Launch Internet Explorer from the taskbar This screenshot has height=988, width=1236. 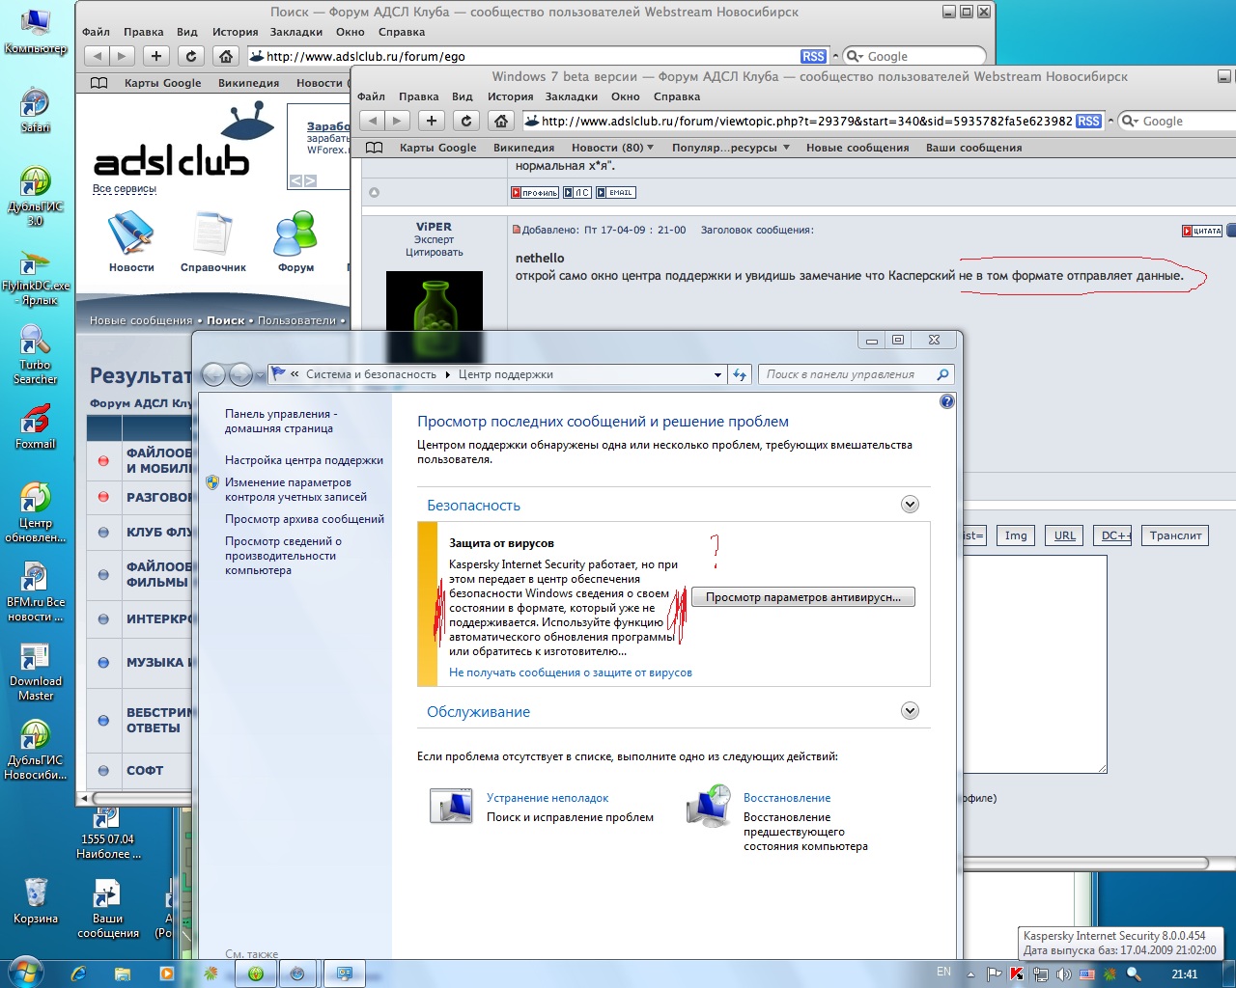[78, 974]
